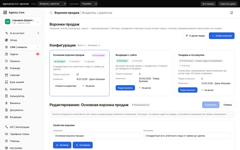The image size is (240, 150).
Task: Click the Отключена — новые лиды не принимает badge
Action: [201, 61]
